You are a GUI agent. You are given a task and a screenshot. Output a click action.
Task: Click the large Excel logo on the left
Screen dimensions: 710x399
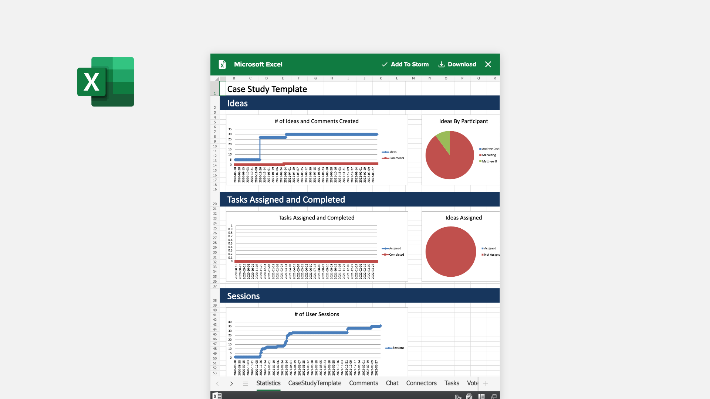click(105, 82)
